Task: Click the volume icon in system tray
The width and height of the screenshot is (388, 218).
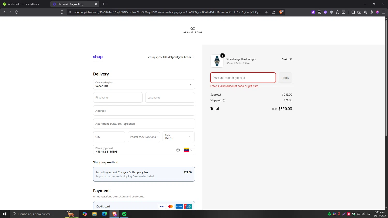Action: pos(363,214)
